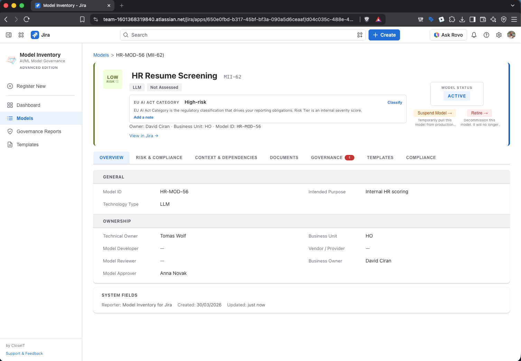
Task: Expand the browser tab list chevron
Action: 513,6
